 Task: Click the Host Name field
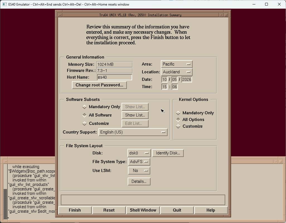(114, 77)
